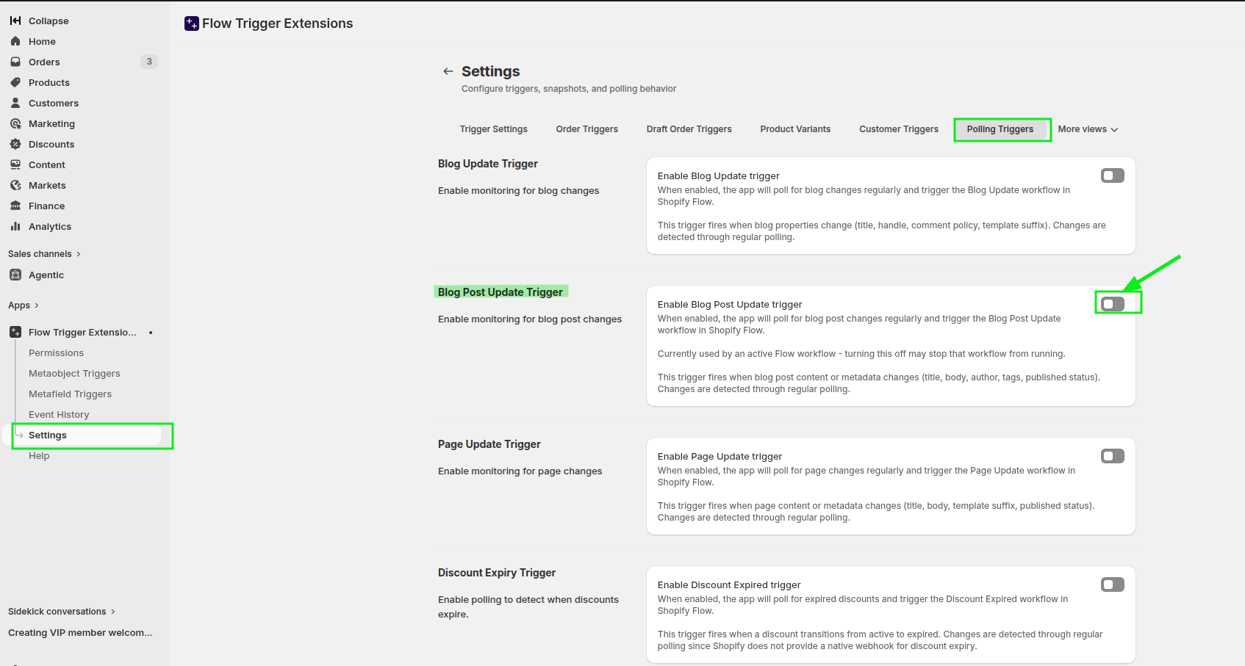Image resolution: width=1245 pixels, height=666 pixels.
Task: Click 'Enable monitoring for page changes' text
Action: (520, 471)
